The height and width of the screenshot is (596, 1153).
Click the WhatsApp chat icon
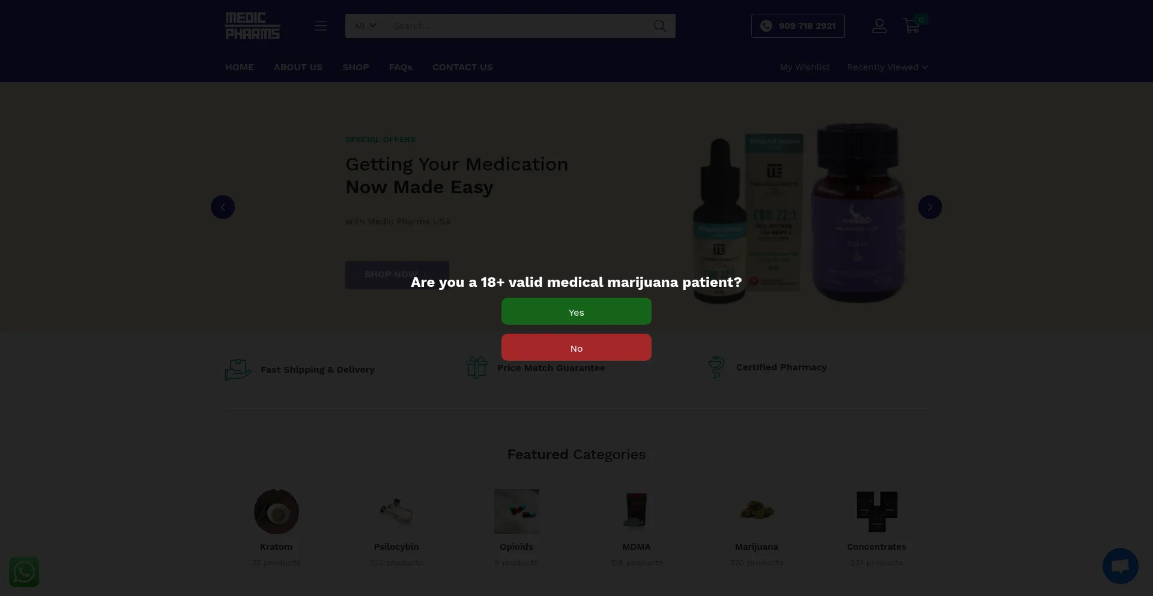[24, 572]
